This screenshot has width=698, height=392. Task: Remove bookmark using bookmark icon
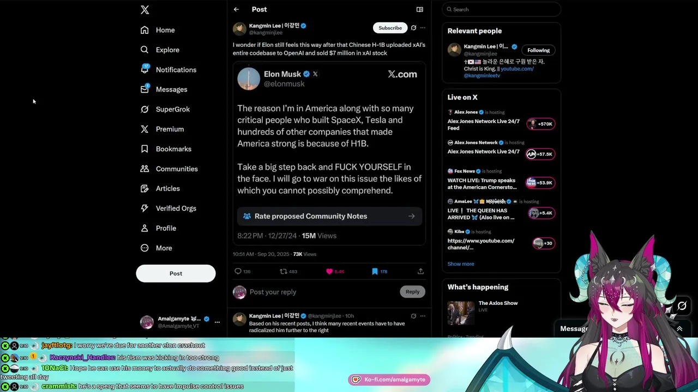point(375,271)
